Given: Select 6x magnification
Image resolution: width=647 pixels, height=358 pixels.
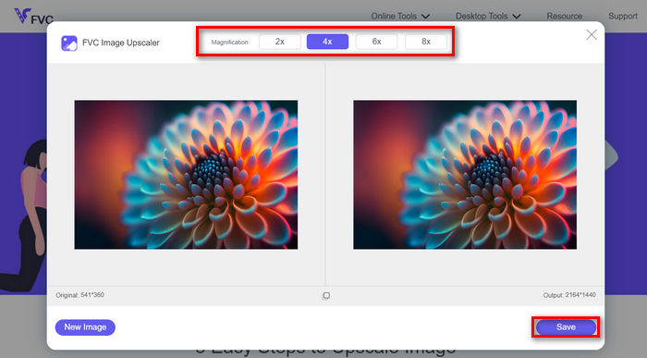Looking at the screenshot, I should [x=376, y=42].
